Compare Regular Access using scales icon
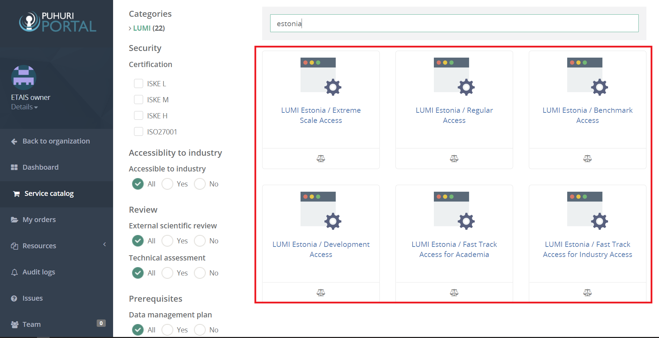Screen dimensions: 659x338 tap(454, 159)
